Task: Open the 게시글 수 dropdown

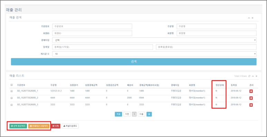Action: coord(154,54)
